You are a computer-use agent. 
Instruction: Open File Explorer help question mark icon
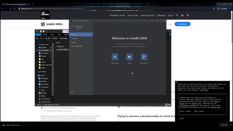click(x=170, y=35)
